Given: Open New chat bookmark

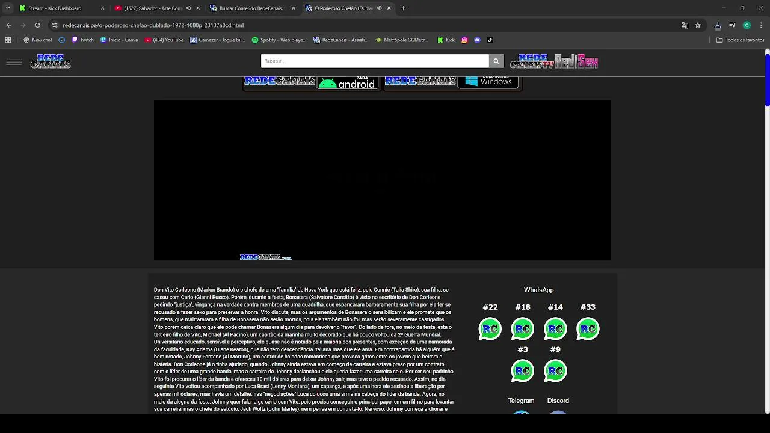Looking at the screenshot, I should (x=38, y=40).
